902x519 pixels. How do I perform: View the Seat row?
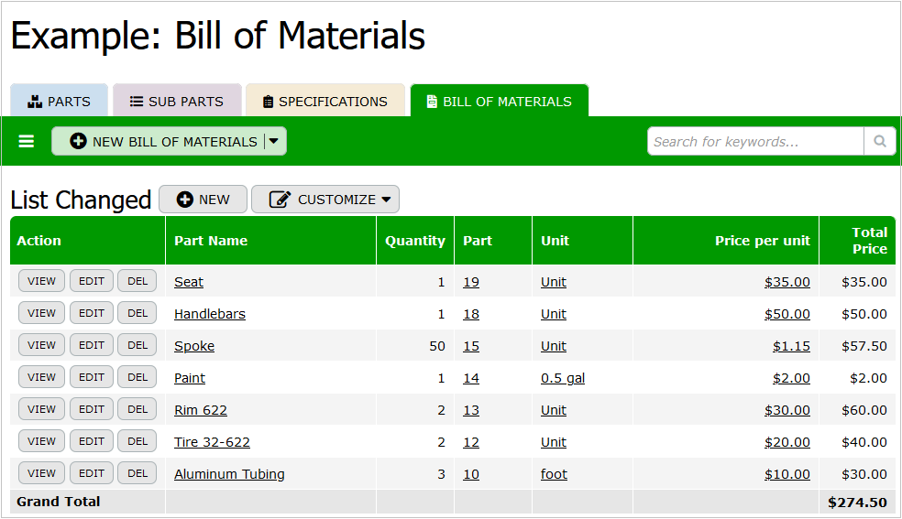pos(41,281)
